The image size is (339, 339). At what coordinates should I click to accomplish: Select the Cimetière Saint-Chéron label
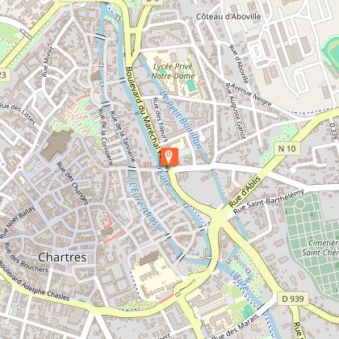coord(320,248)
